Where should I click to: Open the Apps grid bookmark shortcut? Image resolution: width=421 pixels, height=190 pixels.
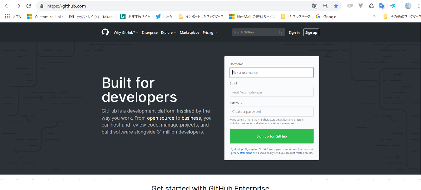click(13, 16)
